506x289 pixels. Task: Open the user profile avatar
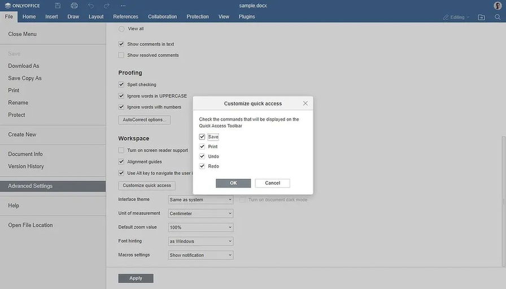click(x=498, y=6)
